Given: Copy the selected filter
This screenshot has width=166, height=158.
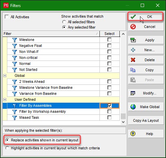Looking at the screenshot, I should pyautogui.click(x=146, y=70).
